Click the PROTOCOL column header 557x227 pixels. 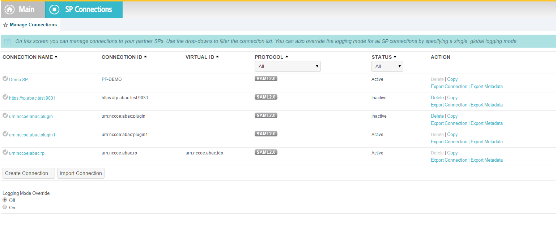pos(269,57)
